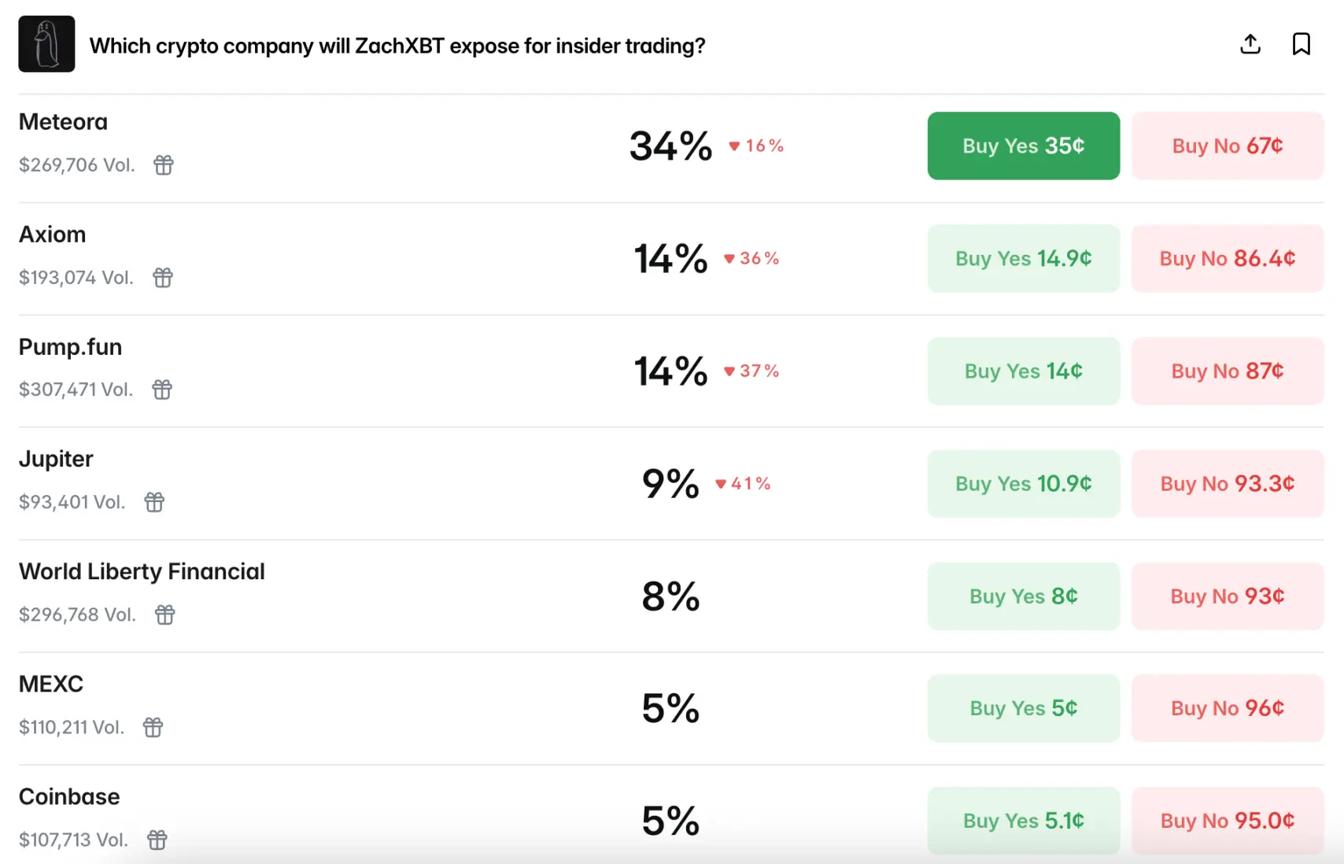
Task: Click the gift icon next to Meteora volume
Action: (x=164, y=165)
